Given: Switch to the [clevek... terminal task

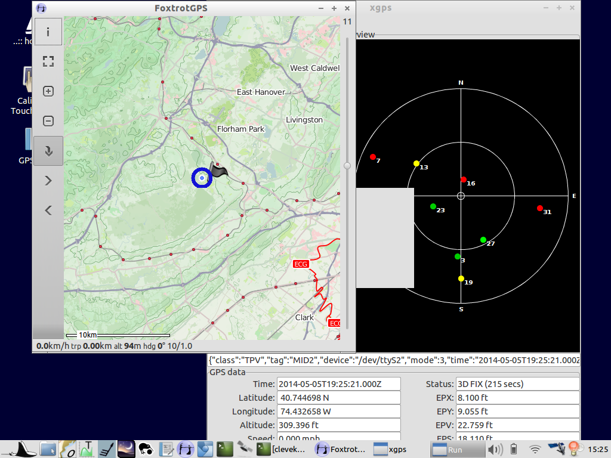Looking at the screenshot, I should pos(282,450).
